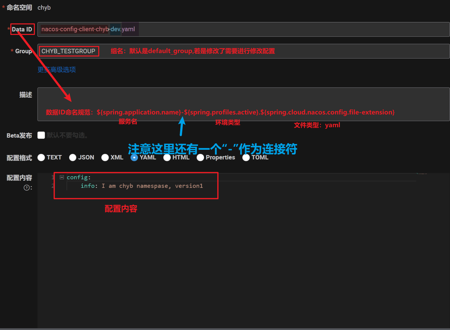Viewport: 450px width, 330px height.
Task: Click the editor minimap on the right
Action: [x=422, y=174]
